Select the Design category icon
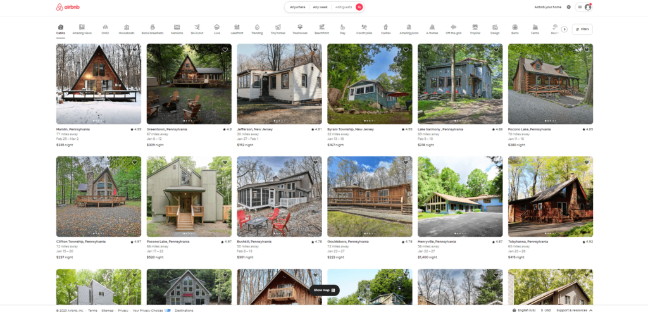Viewport: 648px width, 312px height. pyautogui.click(x=495, y=27)
